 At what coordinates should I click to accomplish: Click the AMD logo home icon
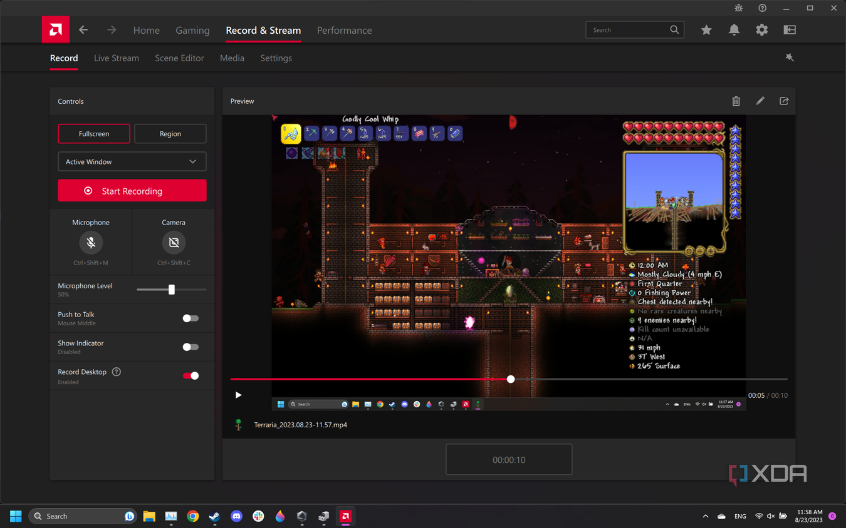56,29
